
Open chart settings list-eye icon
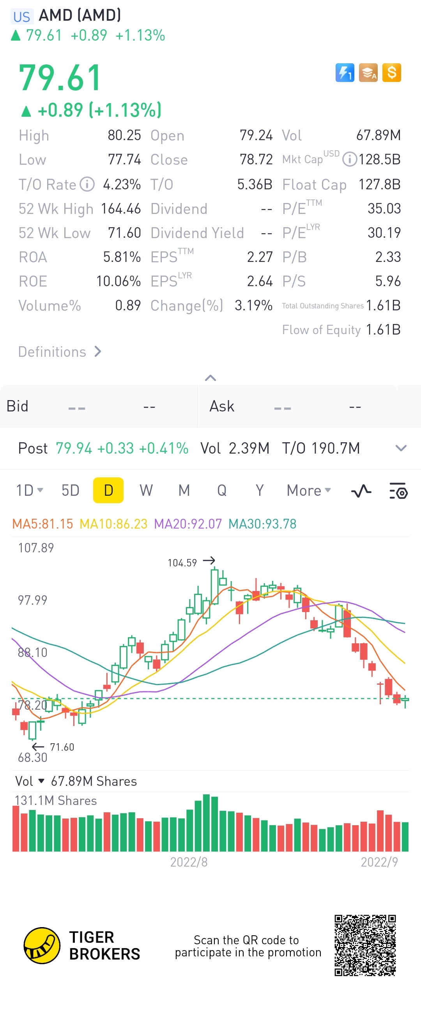[x=398, y=491]
